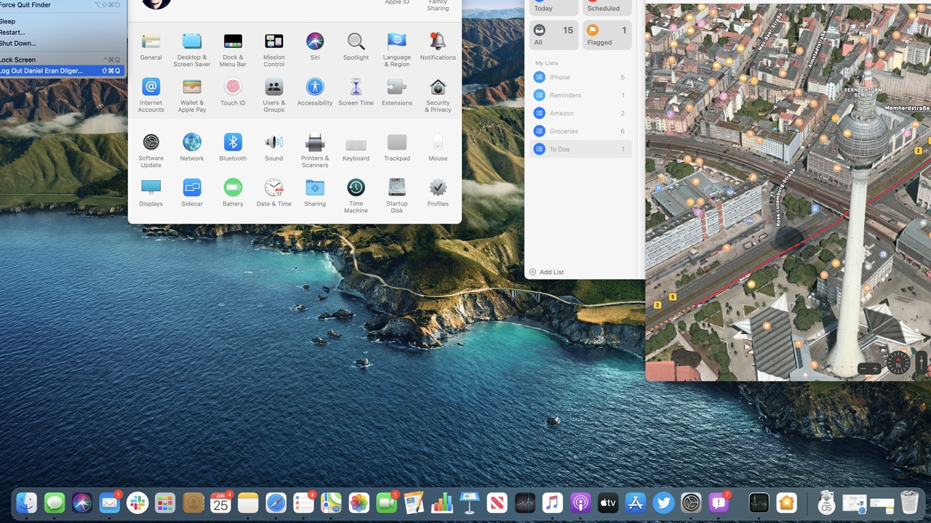Open Software Update preferences
Image resolution: width=931 pixels, height=523 pixels.
[x=151, y=143]
